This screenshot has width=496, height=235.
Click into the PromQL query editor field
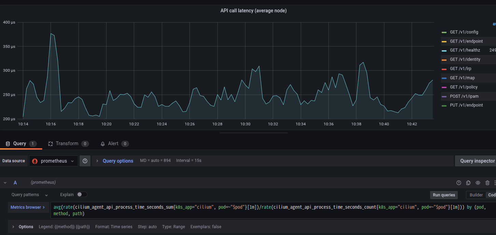(x=273, y=210)
